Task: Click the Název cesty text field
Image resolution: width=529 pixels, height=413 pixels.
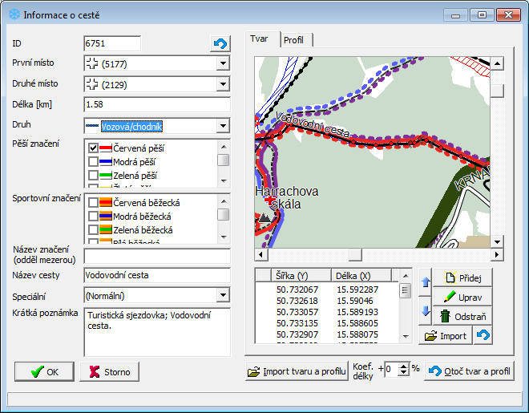Action: tap(156, 276)
